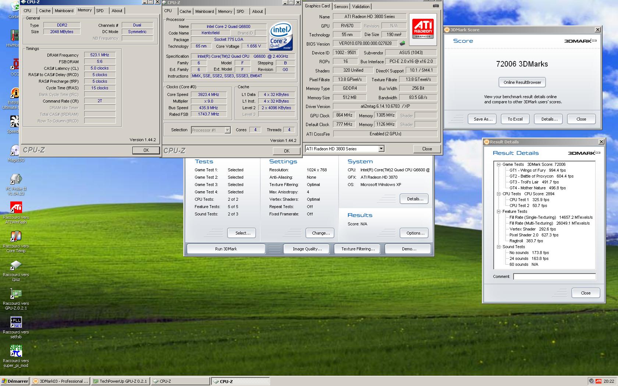Select CPU Test 2 result row
The width and height of the screenshot is (618, 386).
[528, 205]
